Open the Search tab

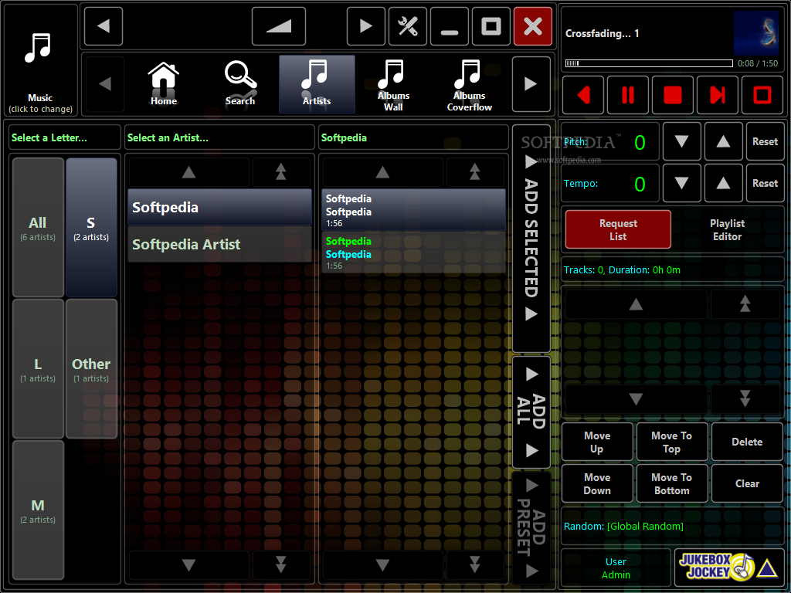240,83
